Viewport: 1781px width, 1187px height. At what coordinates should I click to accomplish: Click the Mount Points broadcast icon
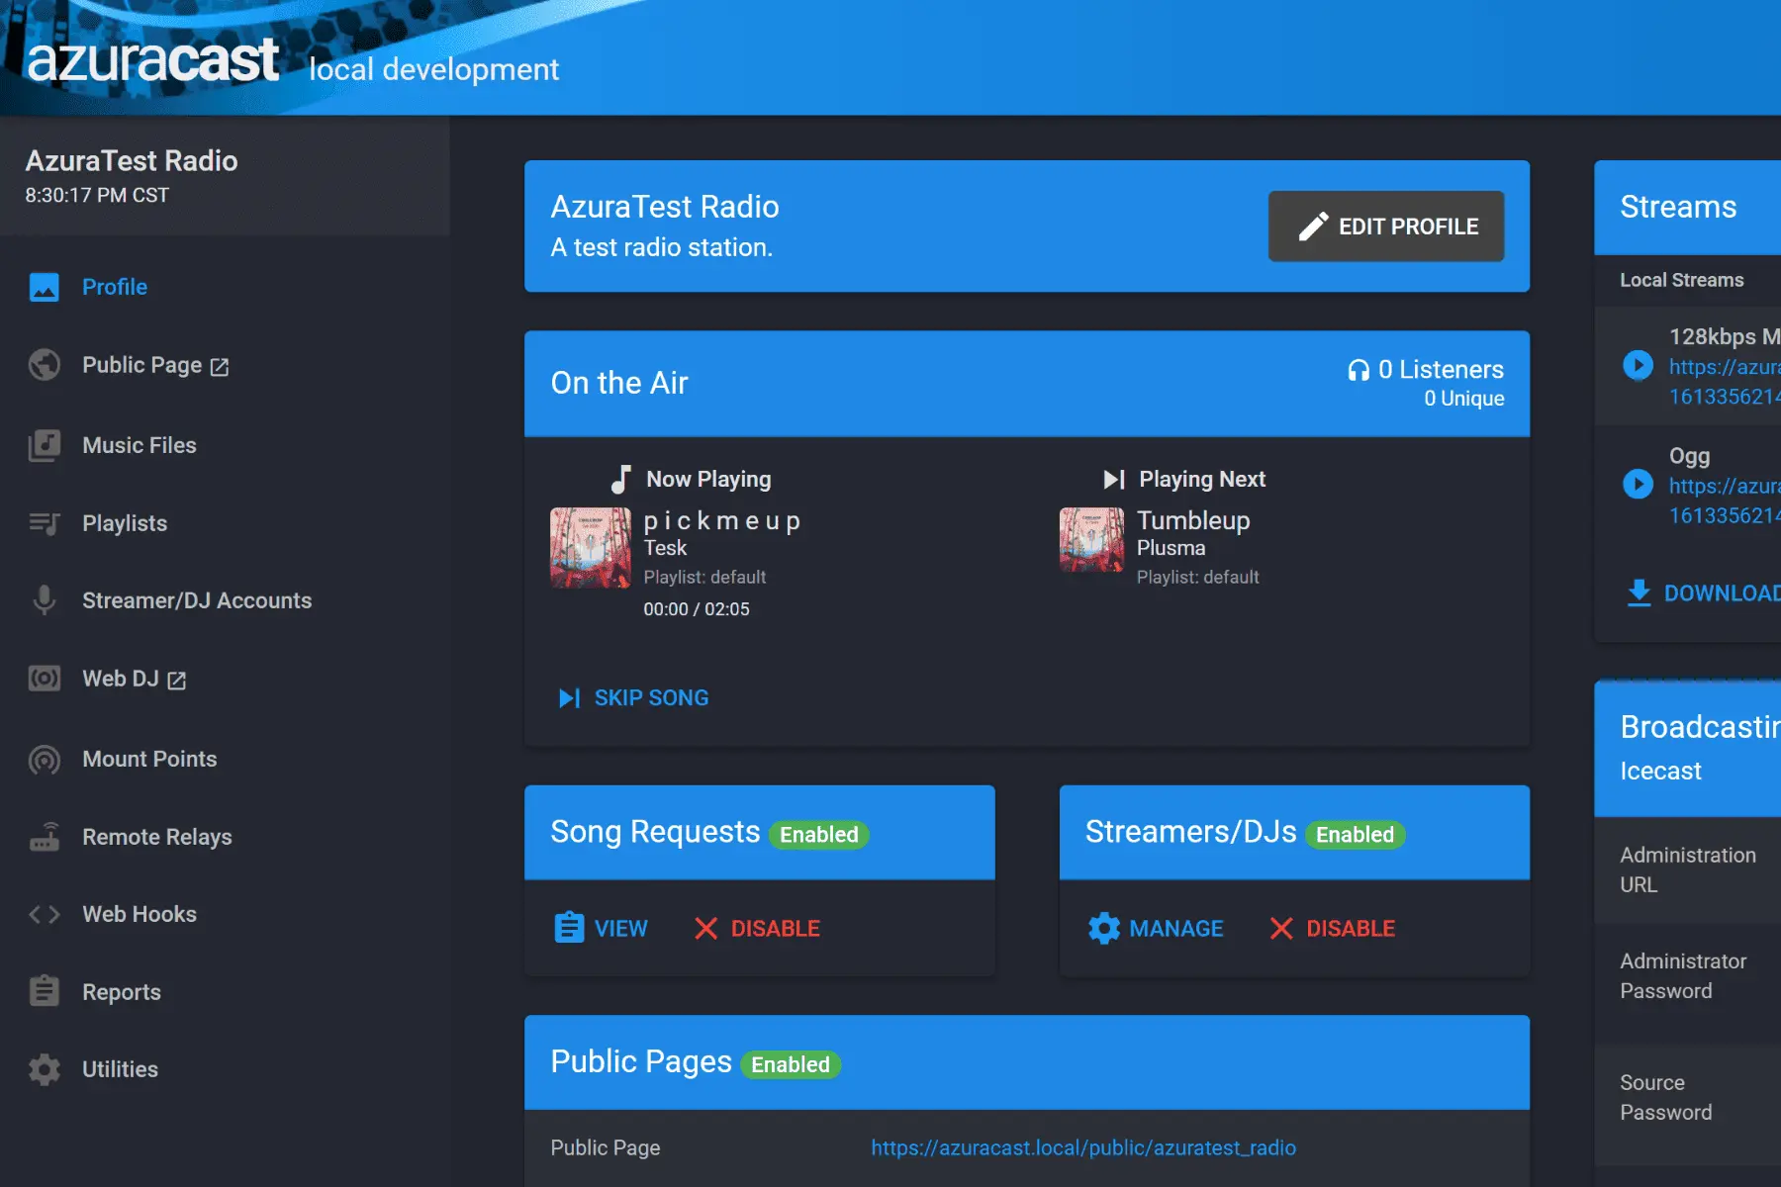[x=45, y=760]
